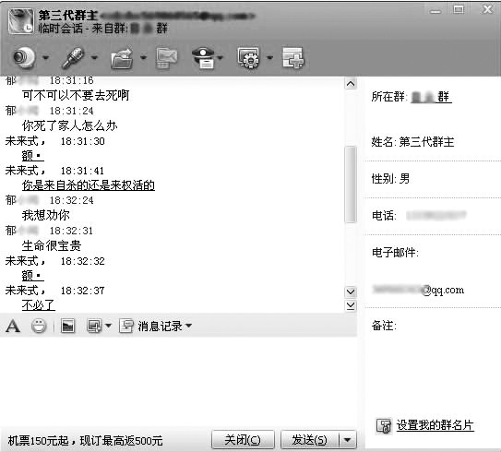Click 姓名: 第三代群主 field
The image size is (501, 452).
(x=412, y=141)
